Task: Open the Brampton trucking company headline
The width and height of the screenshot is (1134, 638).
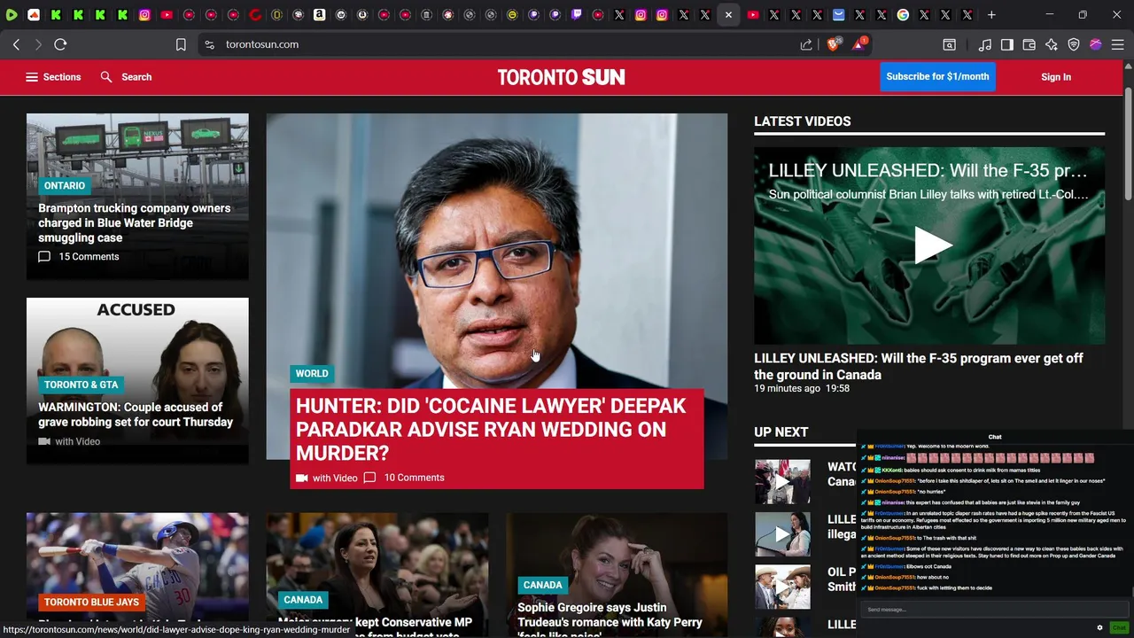Action: coord(134,223)
